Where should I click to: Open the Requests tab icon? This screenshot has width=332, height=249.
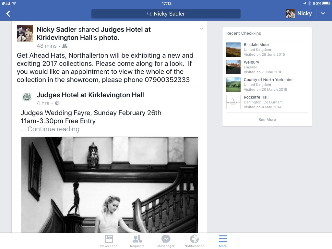pyautogui.click(x=137, y=239)
